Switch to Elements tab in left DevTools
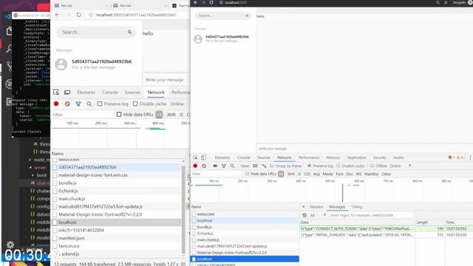The height and width of the screenshot is (266, 473). (x=86, y=92)
